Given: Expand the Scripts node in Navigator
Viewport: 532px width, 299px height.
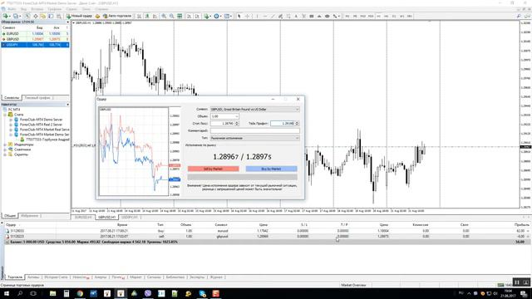Looking at the screenshot, I should point(5,154).
